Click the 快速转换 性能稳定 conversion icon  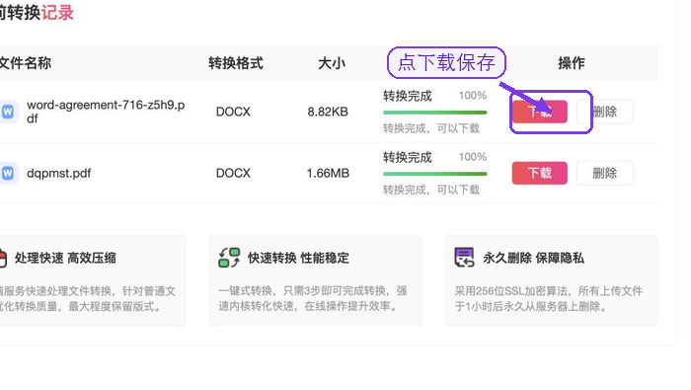click(229, 258)
